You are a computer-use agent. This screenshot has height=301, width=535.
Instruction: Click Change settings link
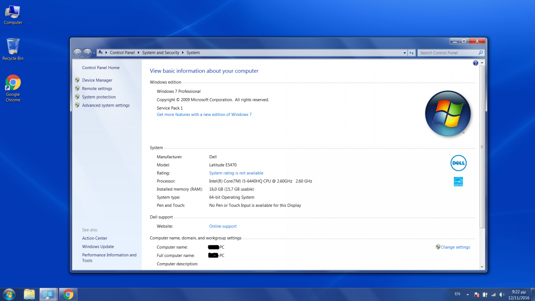click(455, 247)
